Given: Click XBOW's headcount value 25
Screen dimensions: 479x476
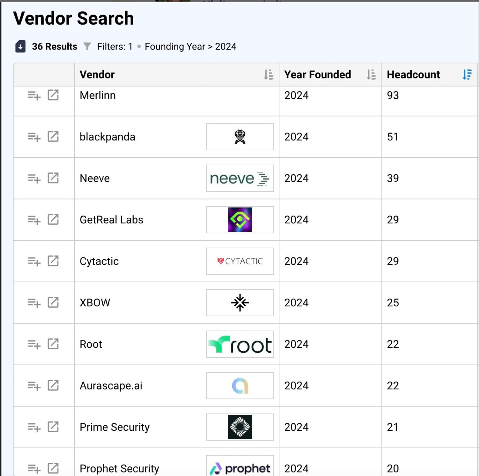Looking at the screenshot, I should click(x=393, y=303).
